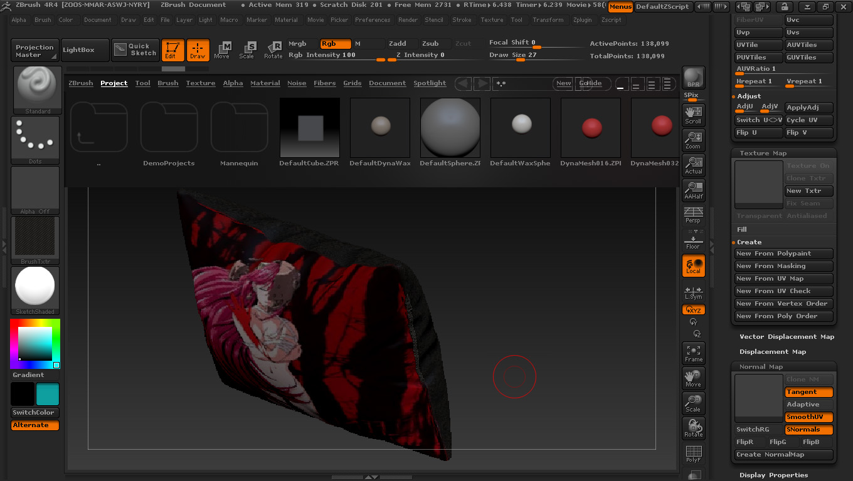Select the Scale transform button

pyautogui.click(x=247, y=50)
